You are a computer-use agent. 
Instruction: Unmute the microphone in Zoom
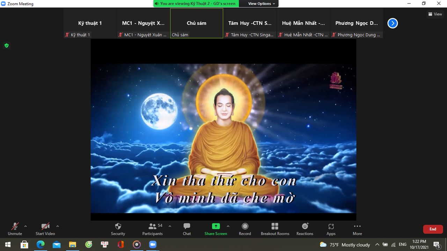pos(15,229)
